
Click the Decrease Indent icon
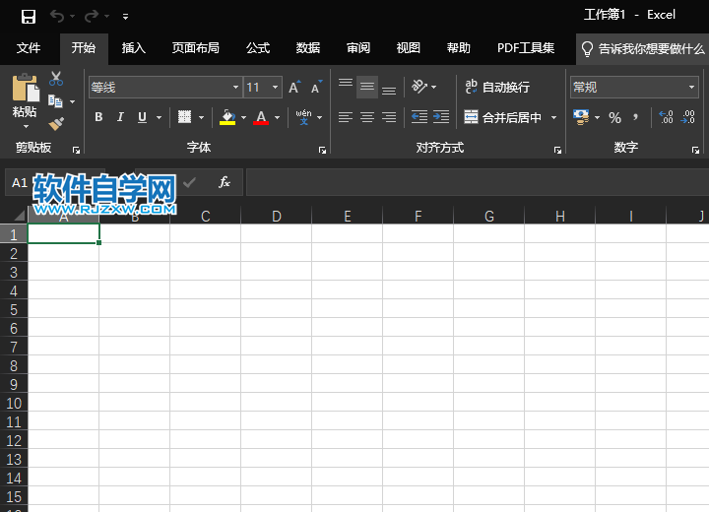click(x=419, y=117)
